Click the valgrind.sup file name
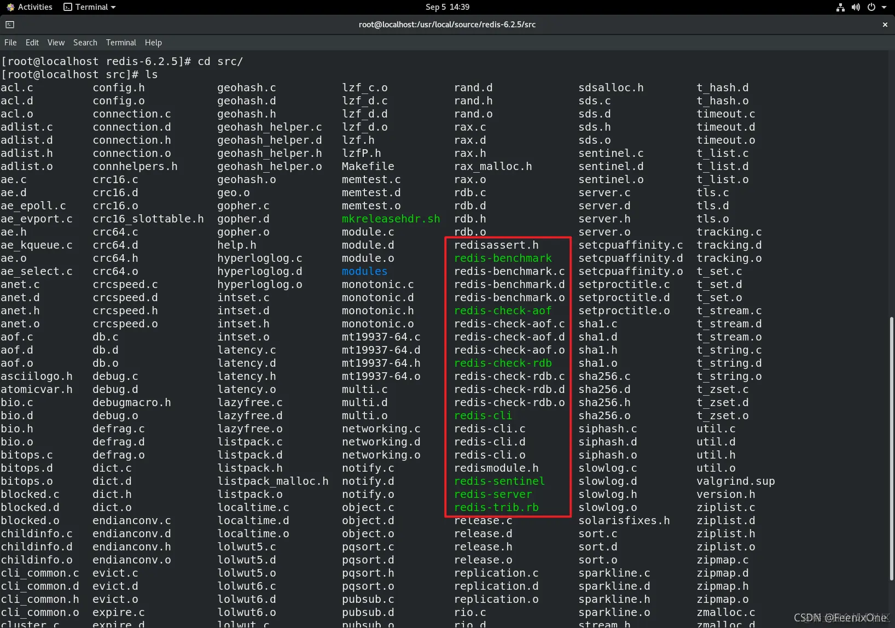This screenshot has width=895, height=628. tap(735, 481)
